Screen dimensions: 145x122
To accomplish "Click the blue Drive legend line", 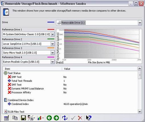I will click(51, 22).
